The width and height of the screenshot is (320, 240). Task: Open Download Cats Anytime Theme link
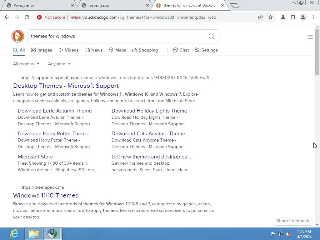point(148,134)
